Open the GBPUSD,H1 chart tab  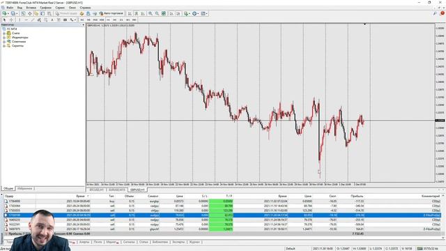(x=137, y=190)
